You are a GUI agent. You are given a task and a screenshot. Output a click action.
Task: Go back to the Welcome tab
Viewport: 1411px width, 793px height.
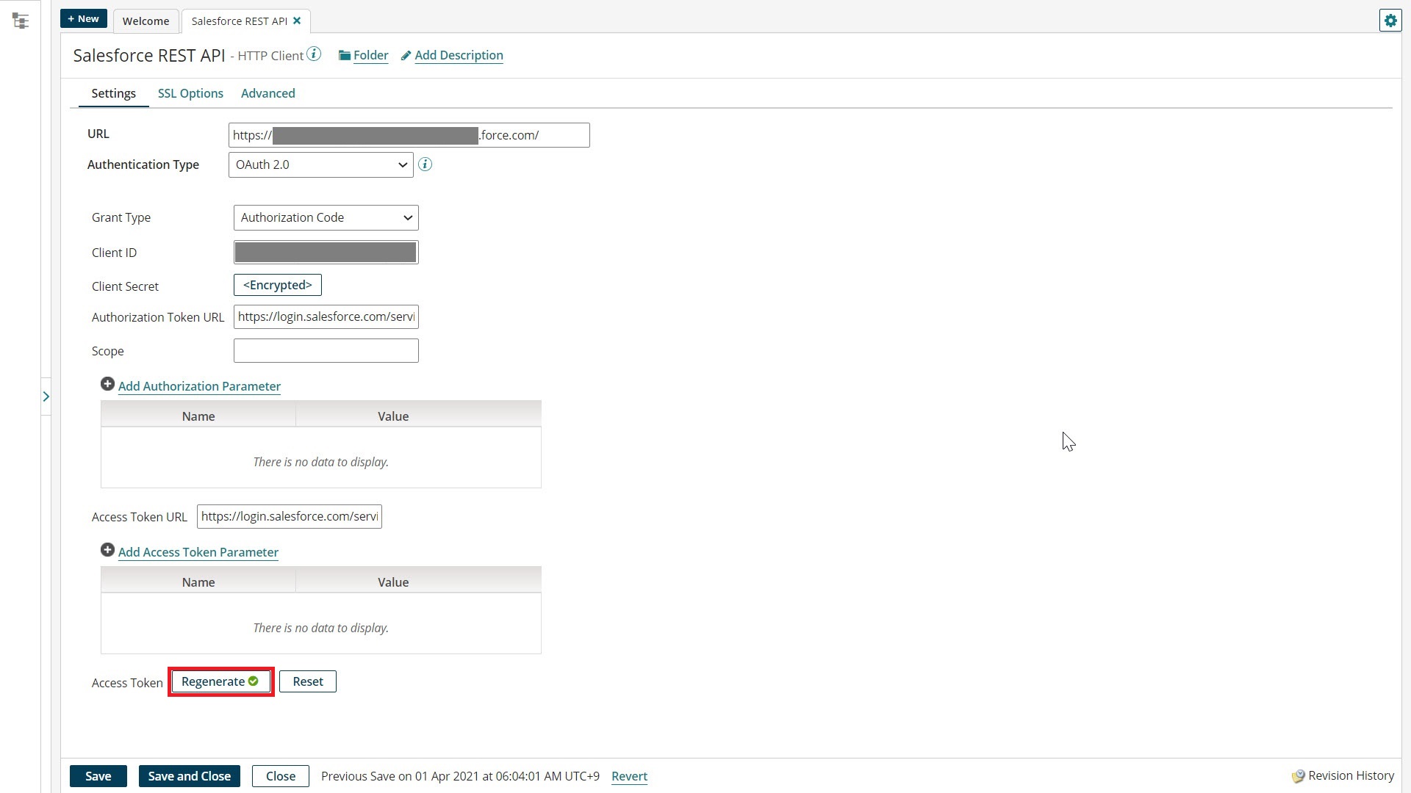(146, 21)
